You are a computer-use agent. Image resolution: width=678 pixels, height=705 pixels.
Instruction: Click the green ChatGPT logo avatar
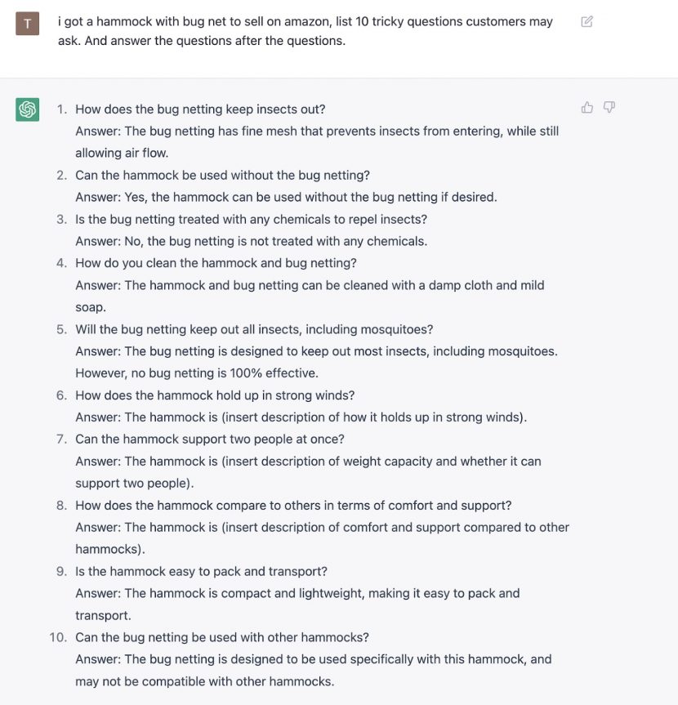pyautogui.click(x=28, y=109)
